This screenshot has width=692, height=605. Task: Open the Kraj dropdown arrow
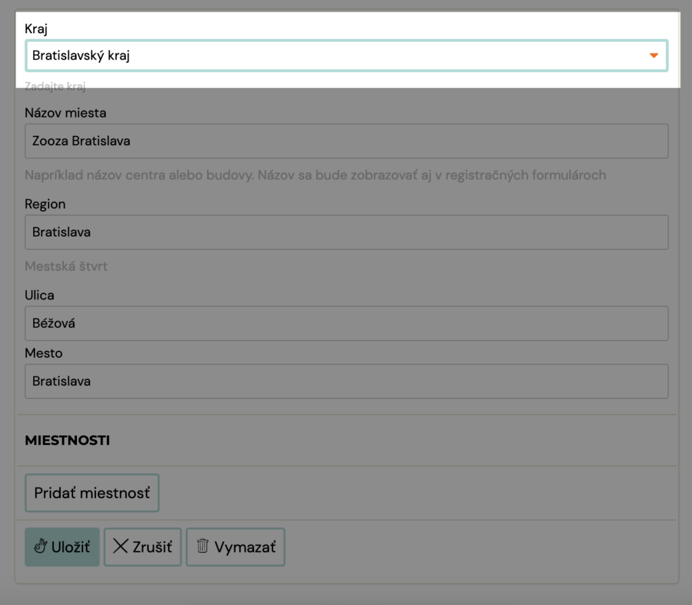pos(653,55)
